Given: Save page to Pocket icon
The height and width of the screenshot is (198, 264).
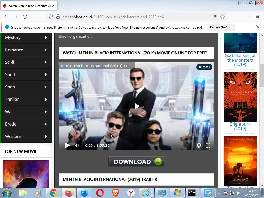Looking at the screenshot, I should coord(249,16).
